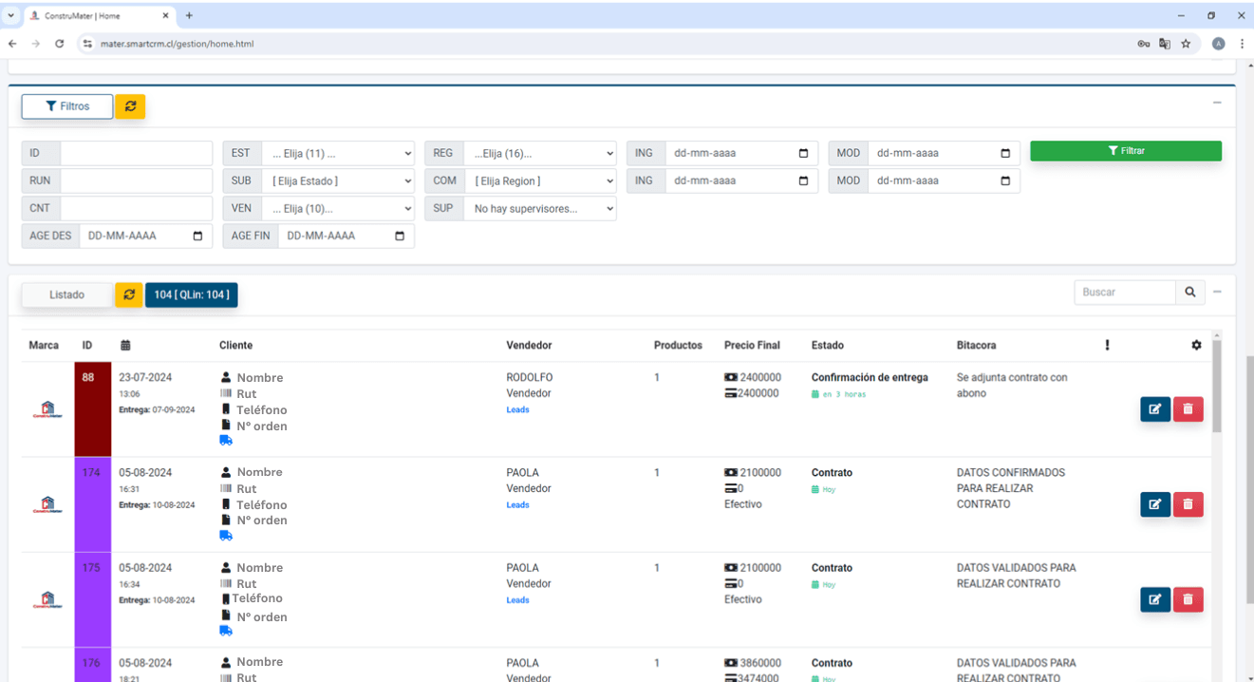Collapse the Listado panel with minus
The image size is (1254, 682).
point(1217,292)
